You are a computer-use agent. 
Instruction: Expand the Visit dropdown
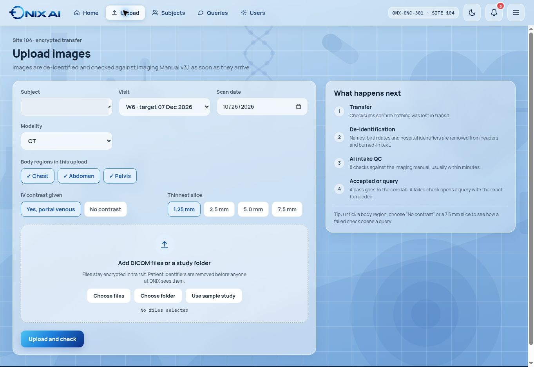(x=165, y=107)
